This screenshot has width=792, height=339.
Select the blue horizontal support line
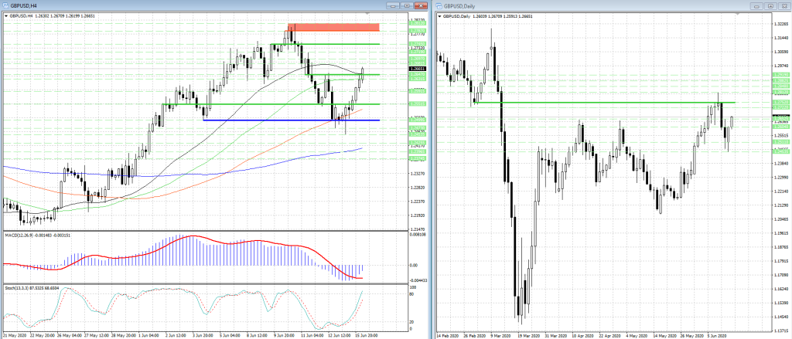point(291,120)
